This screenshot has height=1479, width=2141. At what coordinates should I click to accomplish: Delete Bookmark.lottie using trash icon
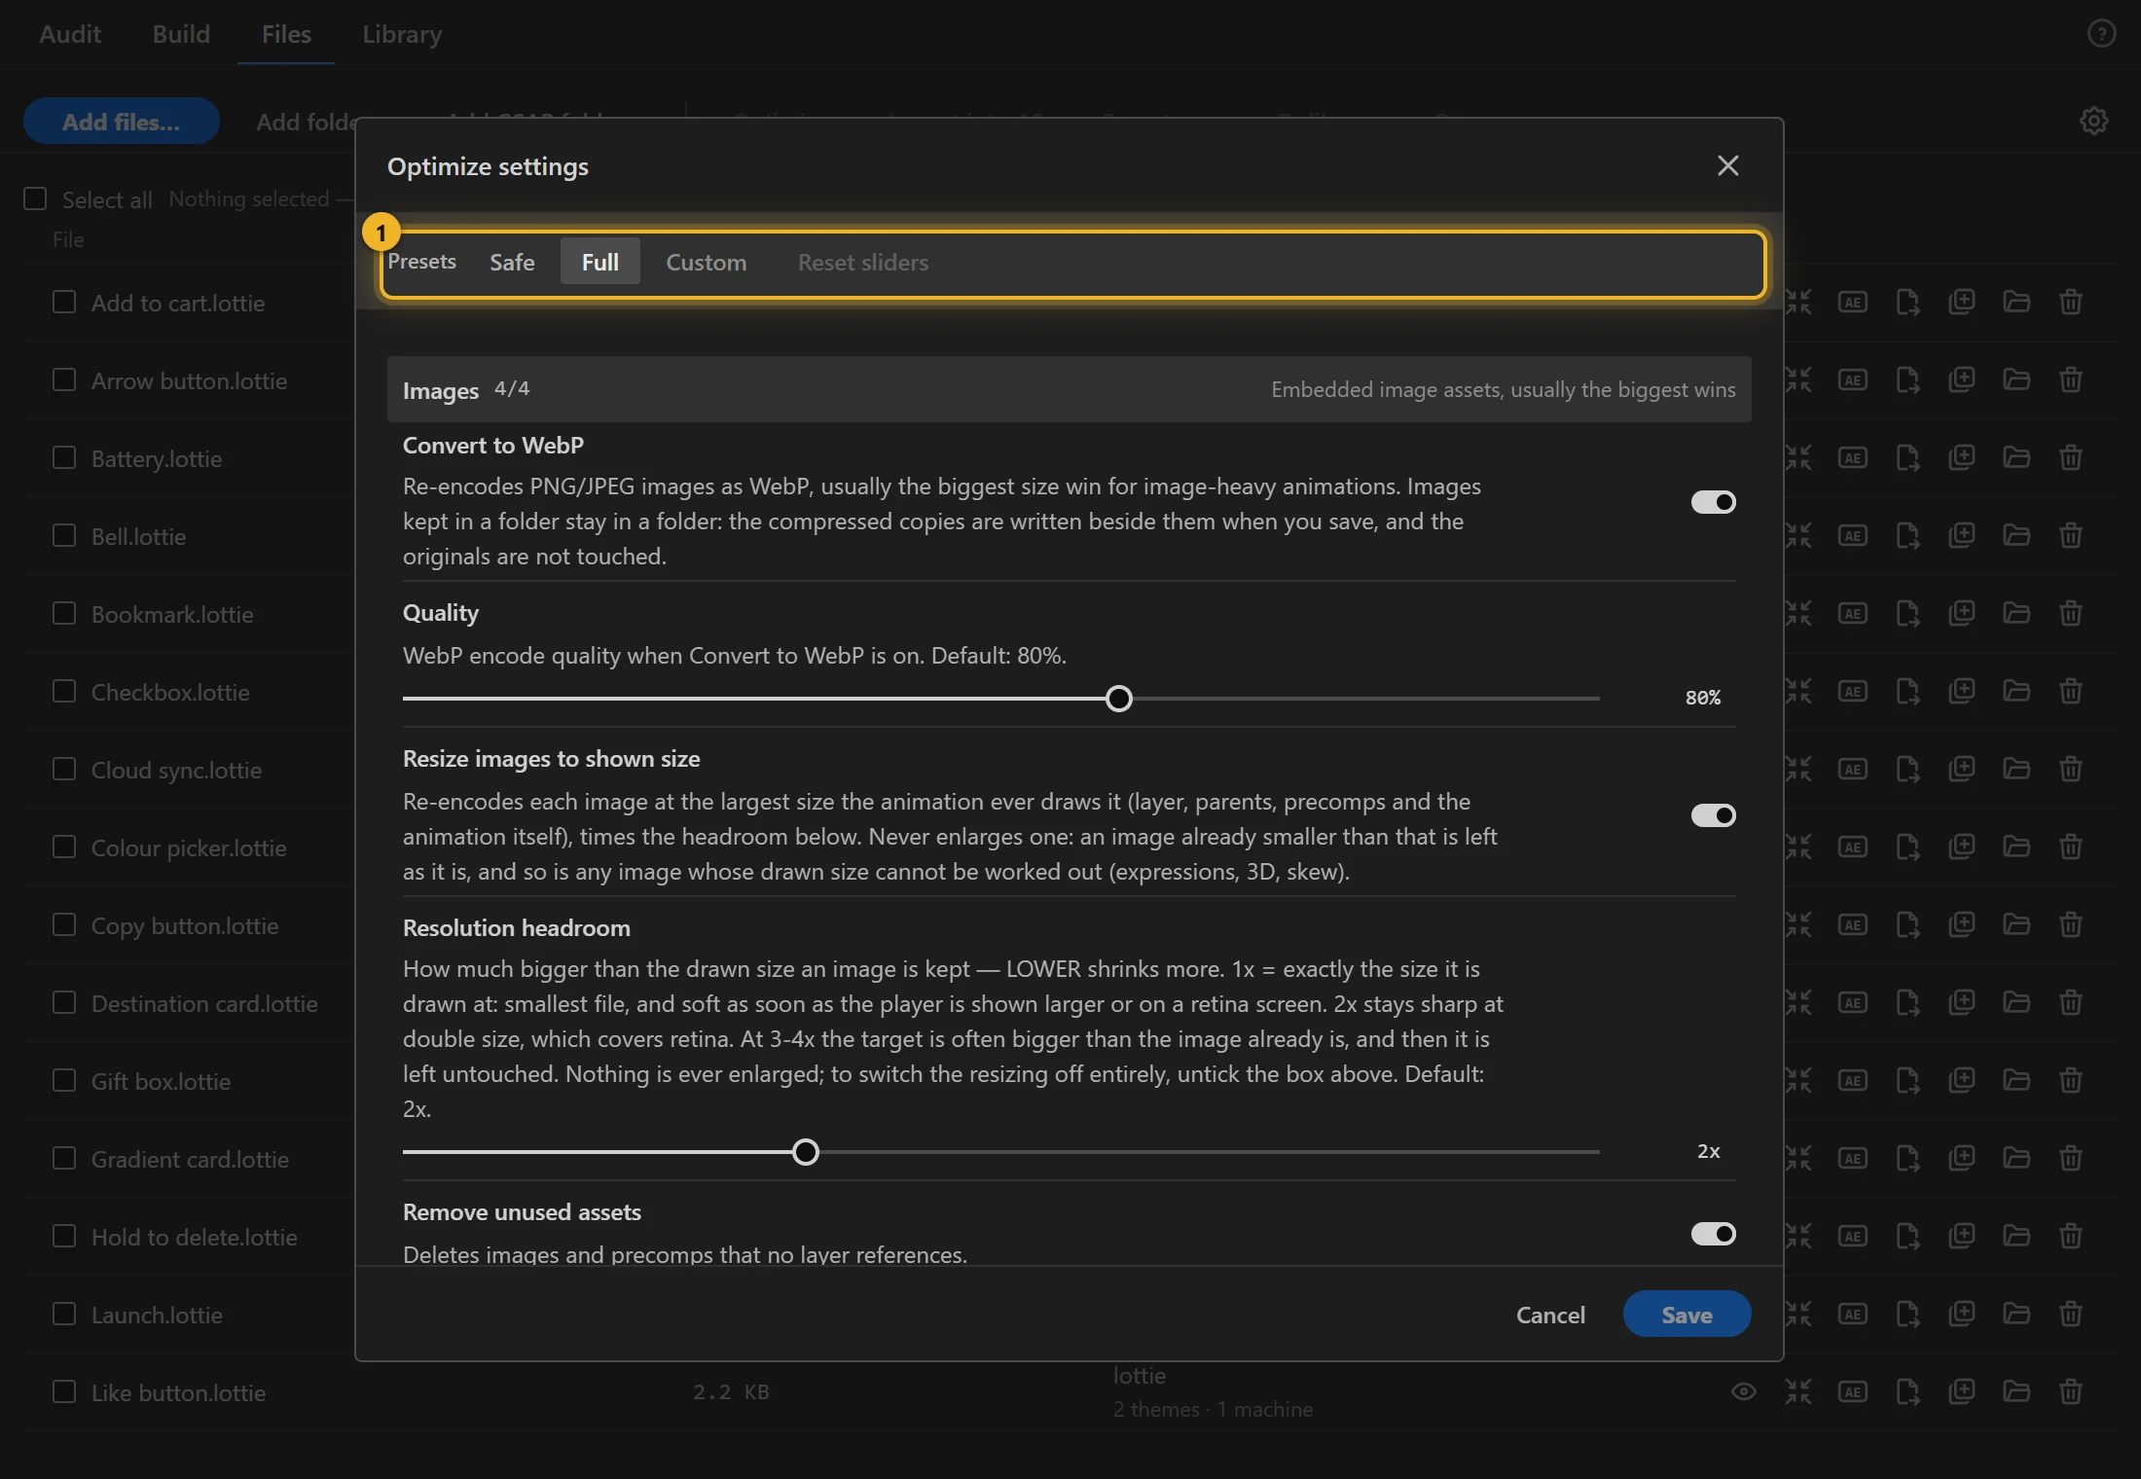pyautogui.click(x=2071, y=613)
